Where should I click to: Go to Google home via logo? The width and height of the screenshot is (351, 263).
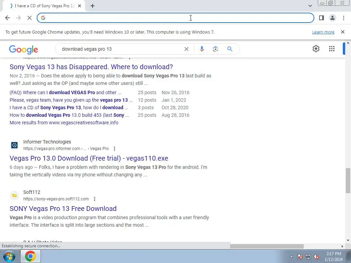tap(24, 49)
